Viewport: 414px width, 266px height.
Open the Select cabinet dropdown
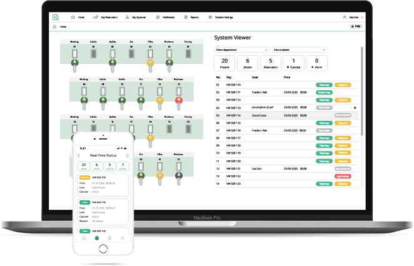point(298,49)
